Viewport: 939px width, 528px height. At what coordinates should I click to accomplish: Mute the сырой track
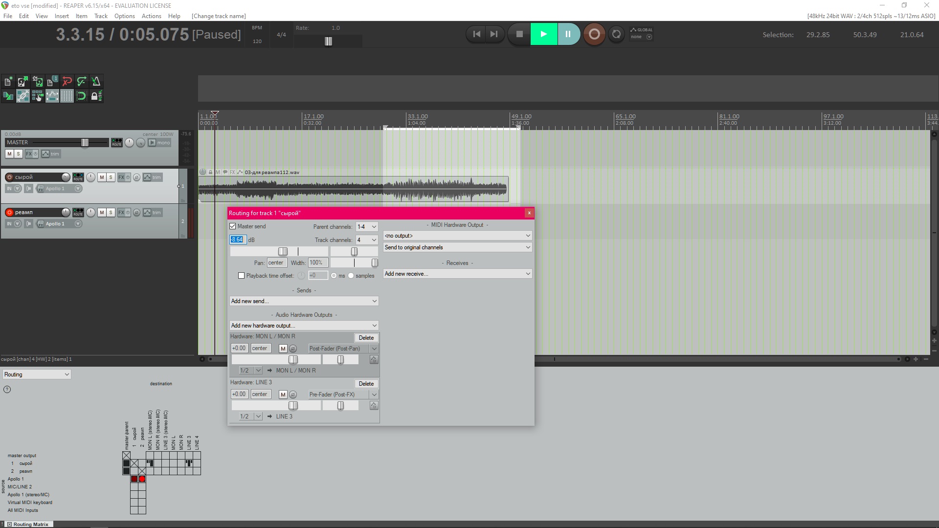(102, 177)
